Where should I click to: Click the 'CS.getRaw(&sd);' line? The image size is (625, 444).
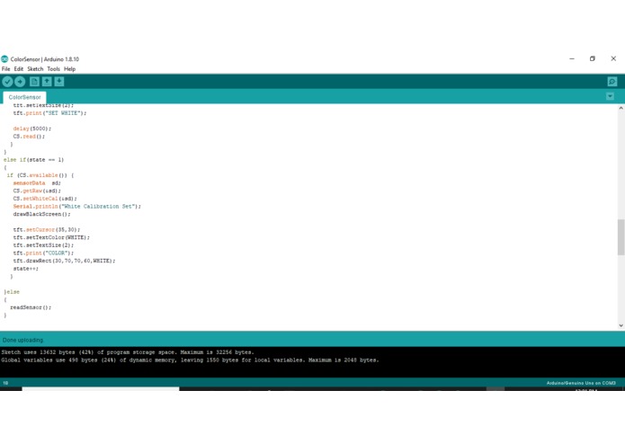point(37,191)
